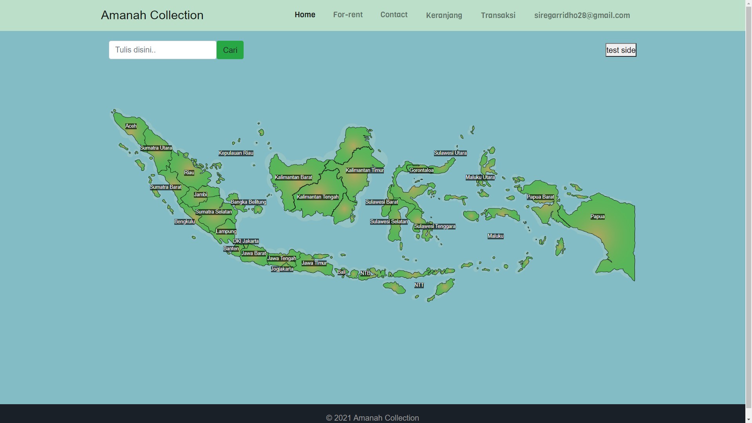Select the Aceh province label
The height and width of the screenshot is (423, 752).
[x=131, y=126]
